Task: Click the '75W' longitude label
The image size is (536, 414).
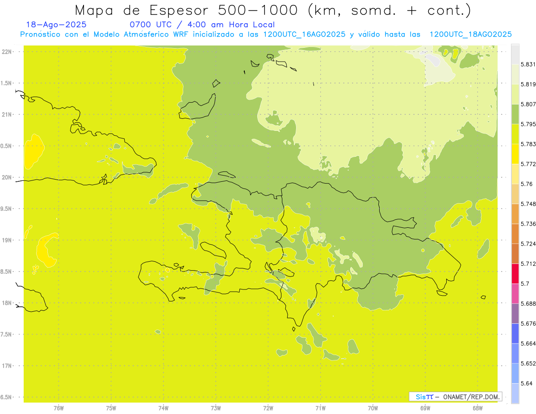Action: pyautogui.click(x=111, y=408)
